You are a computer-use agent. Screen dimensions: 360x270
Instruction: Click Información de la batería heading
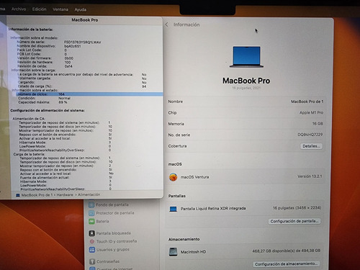tap(31, 30)
